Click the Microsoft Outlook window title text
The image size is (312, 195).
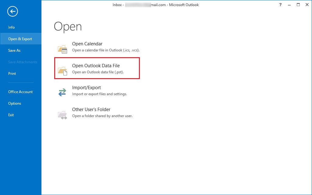pos(156,5)
